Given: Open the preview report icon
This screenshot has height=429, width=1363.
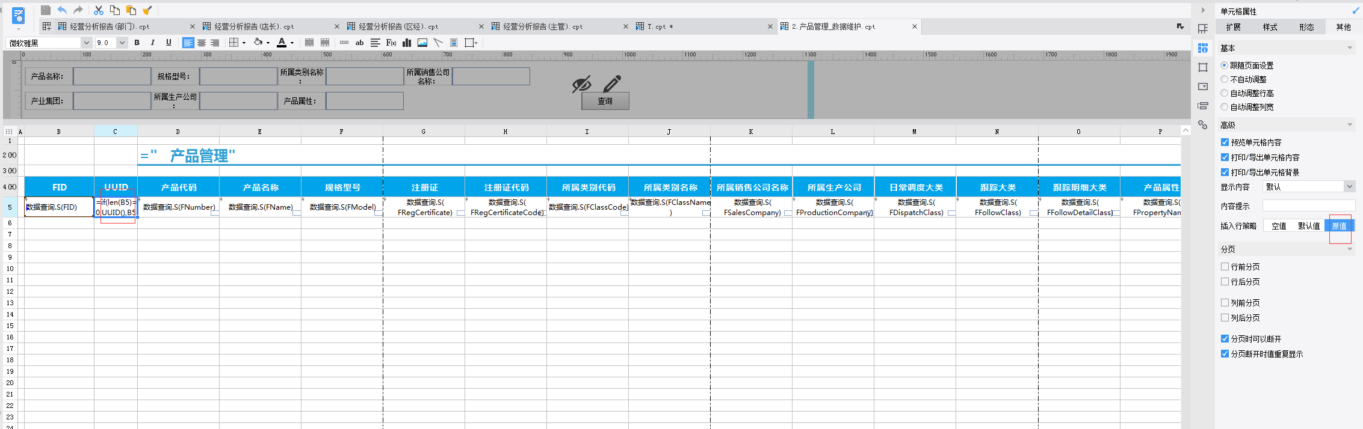Looking at the screenshot, I should tap(19, 16).
